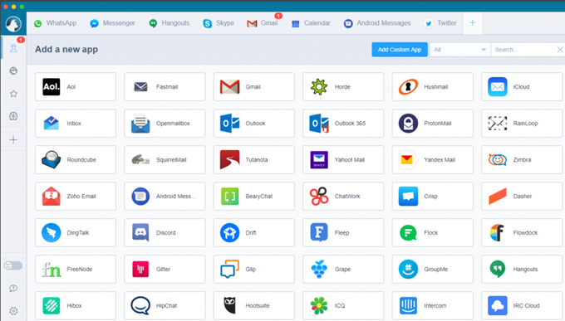Clear the search field with X
The height and width of the screenshot is (321, 565).
coord(559,50)
